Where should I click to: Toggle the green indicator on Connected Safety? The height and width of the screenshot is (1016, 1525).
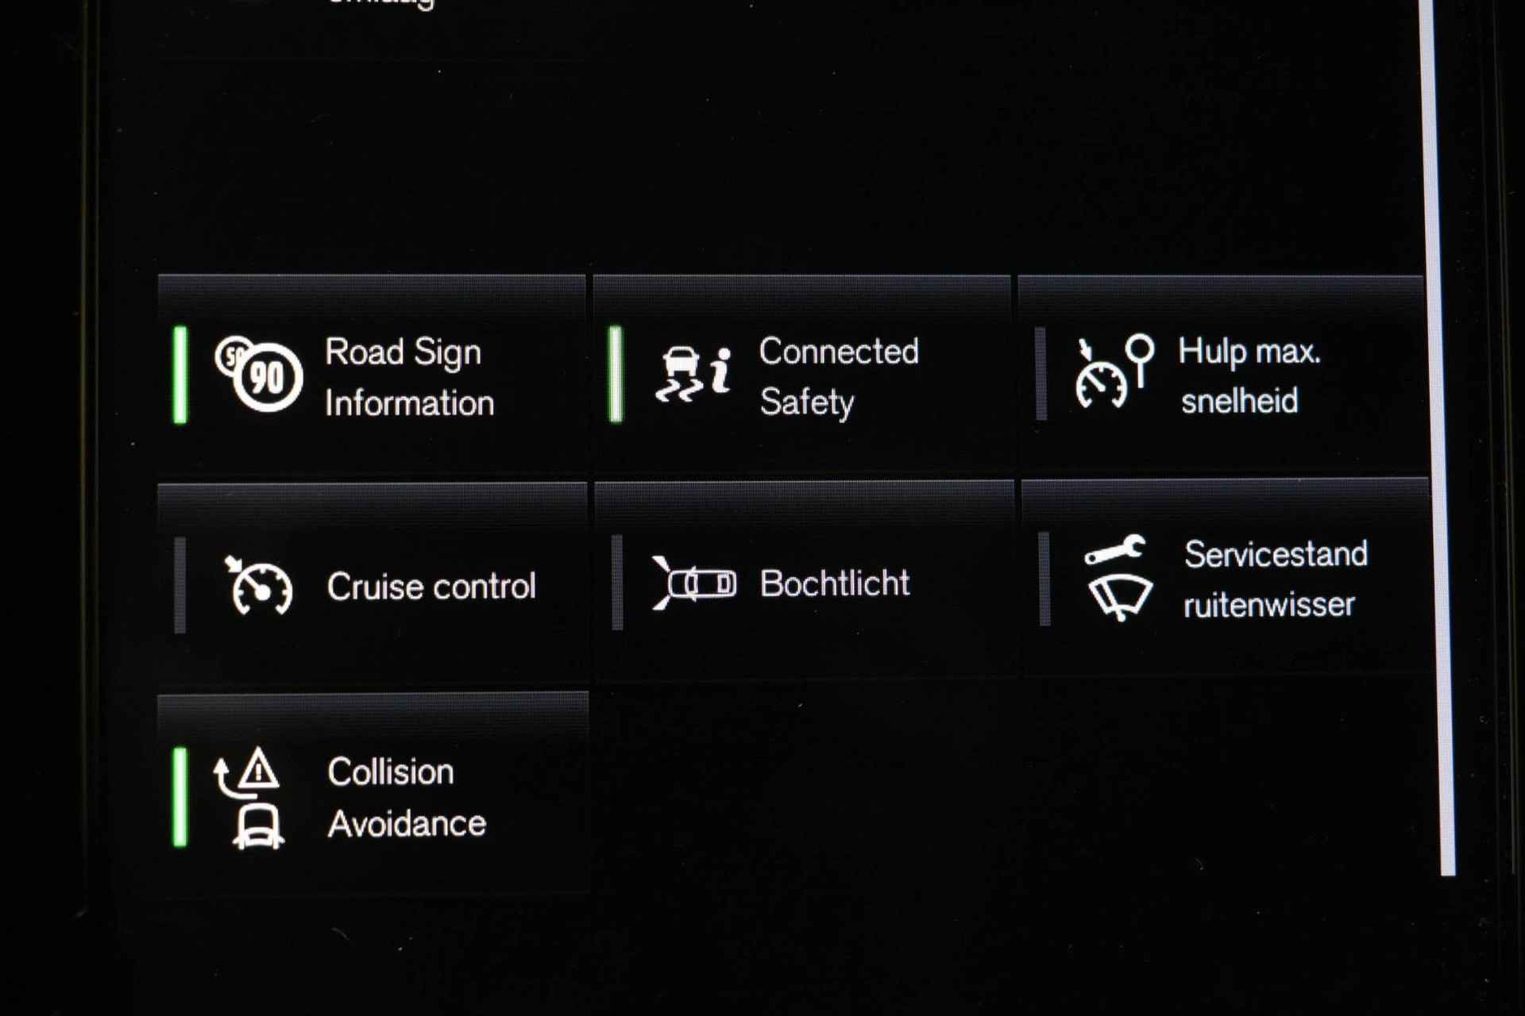pyautogui.click(x=616, y=374)
